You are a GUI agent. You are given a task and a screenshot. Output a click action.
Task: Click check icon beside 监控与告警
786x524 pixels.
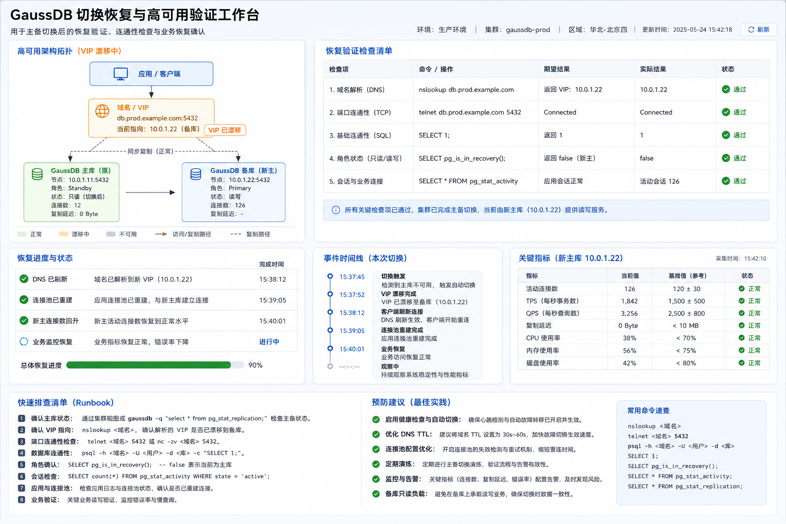pos(376,479)
